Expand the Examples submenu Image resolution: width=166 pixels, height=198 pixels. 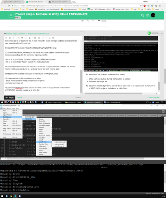point(11,119)
